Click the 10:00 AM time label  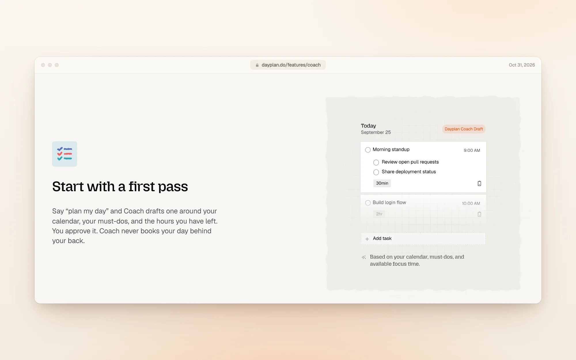pos(471,203)
